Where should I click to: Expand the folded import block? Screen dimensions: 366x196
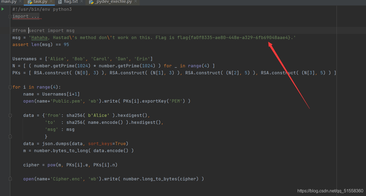(10, 16)
